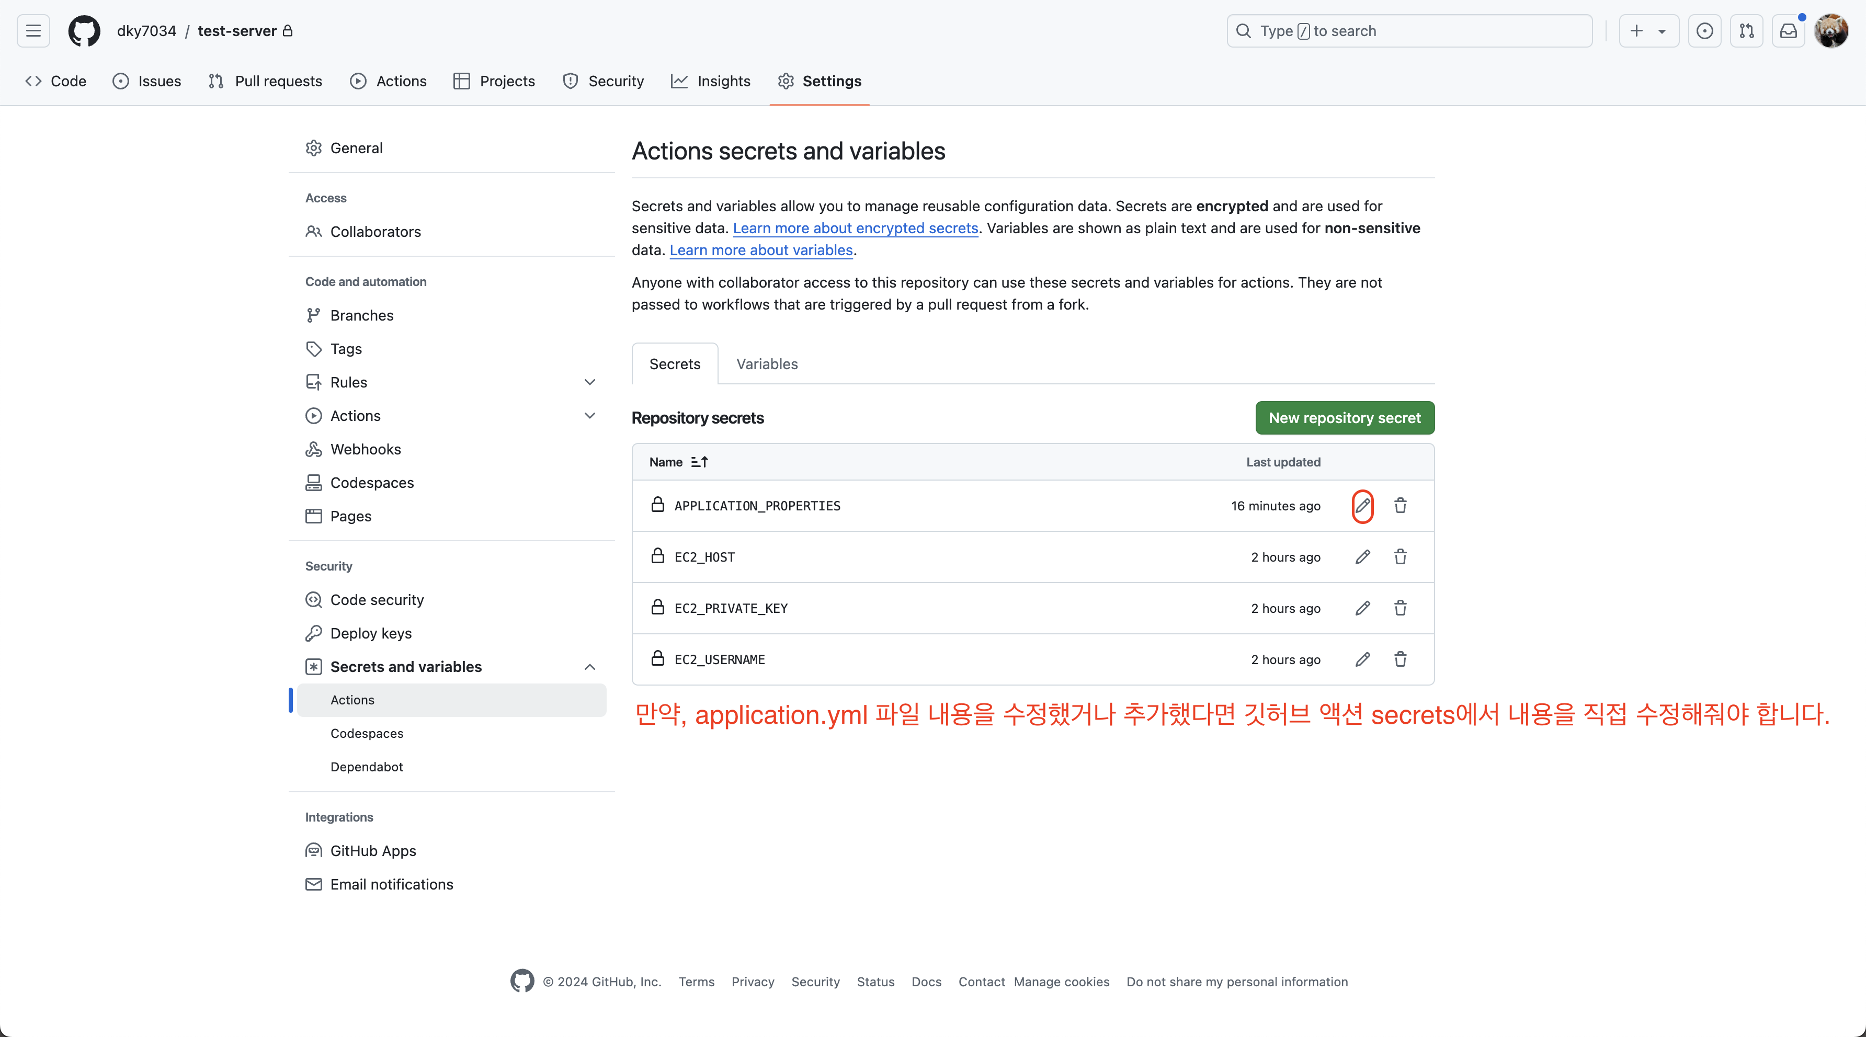1866x1037 pixels.
Task: Collapse Secrets and variables section
Action: point(589,667)
